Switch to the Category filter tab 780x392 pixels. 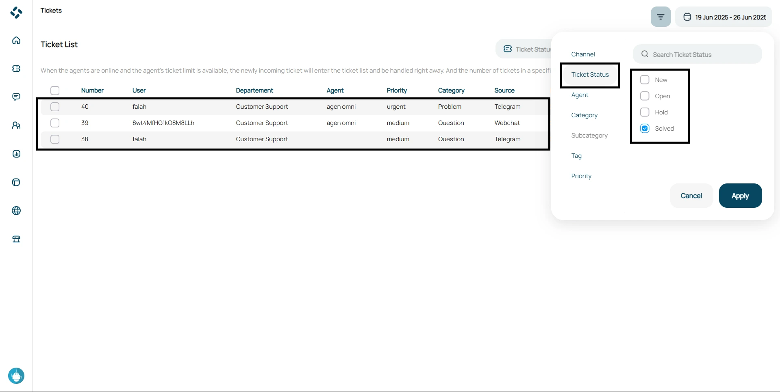[x=584, y=115]
